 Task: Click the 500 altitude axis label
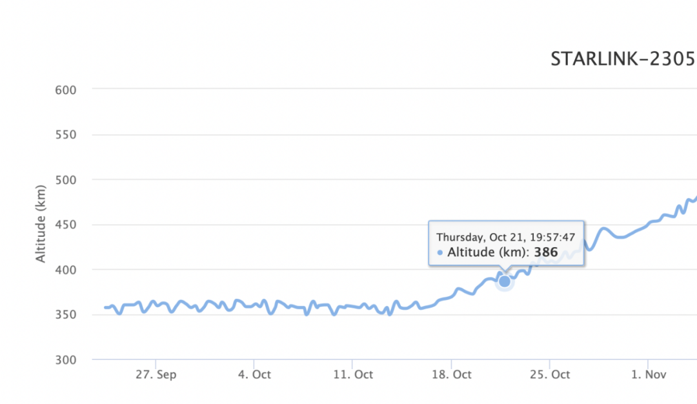tap(66, 180)
